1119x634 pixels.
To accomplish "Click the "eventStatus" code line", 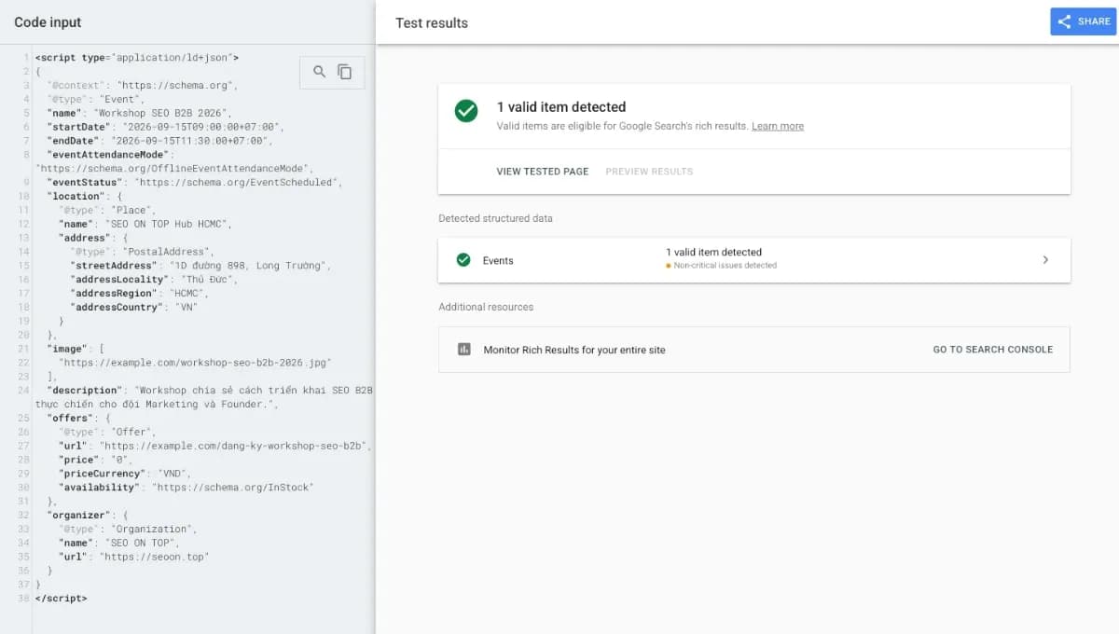I will pos(196,182).
